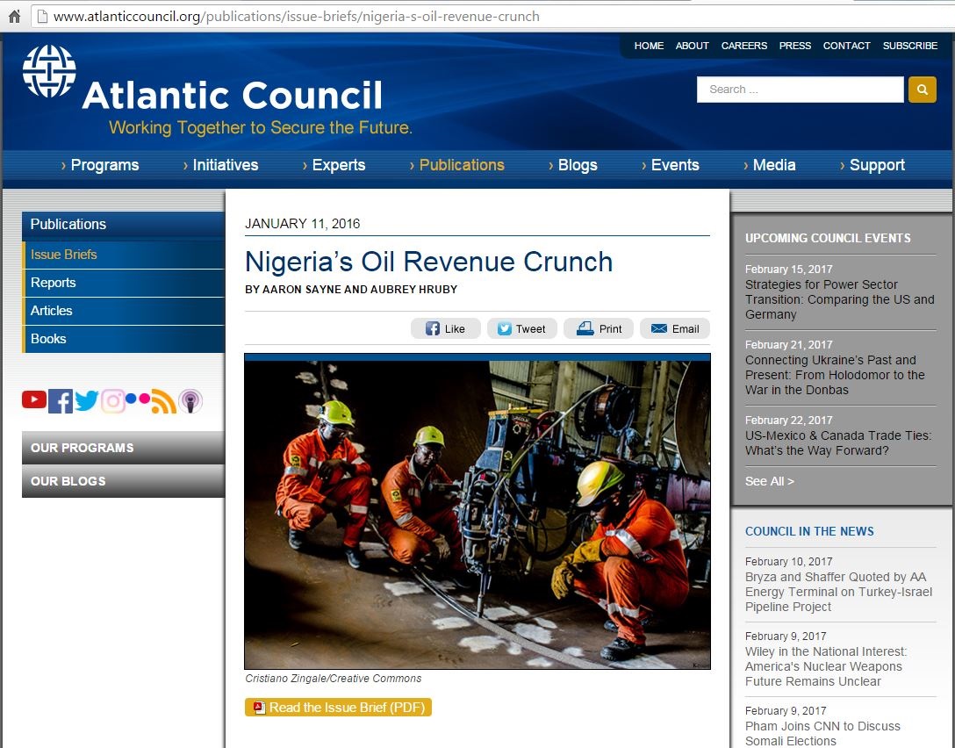Viewport: 955px width, 748px height.
Task: Open the ABOUT top link
Action: (x=692, y=46)
